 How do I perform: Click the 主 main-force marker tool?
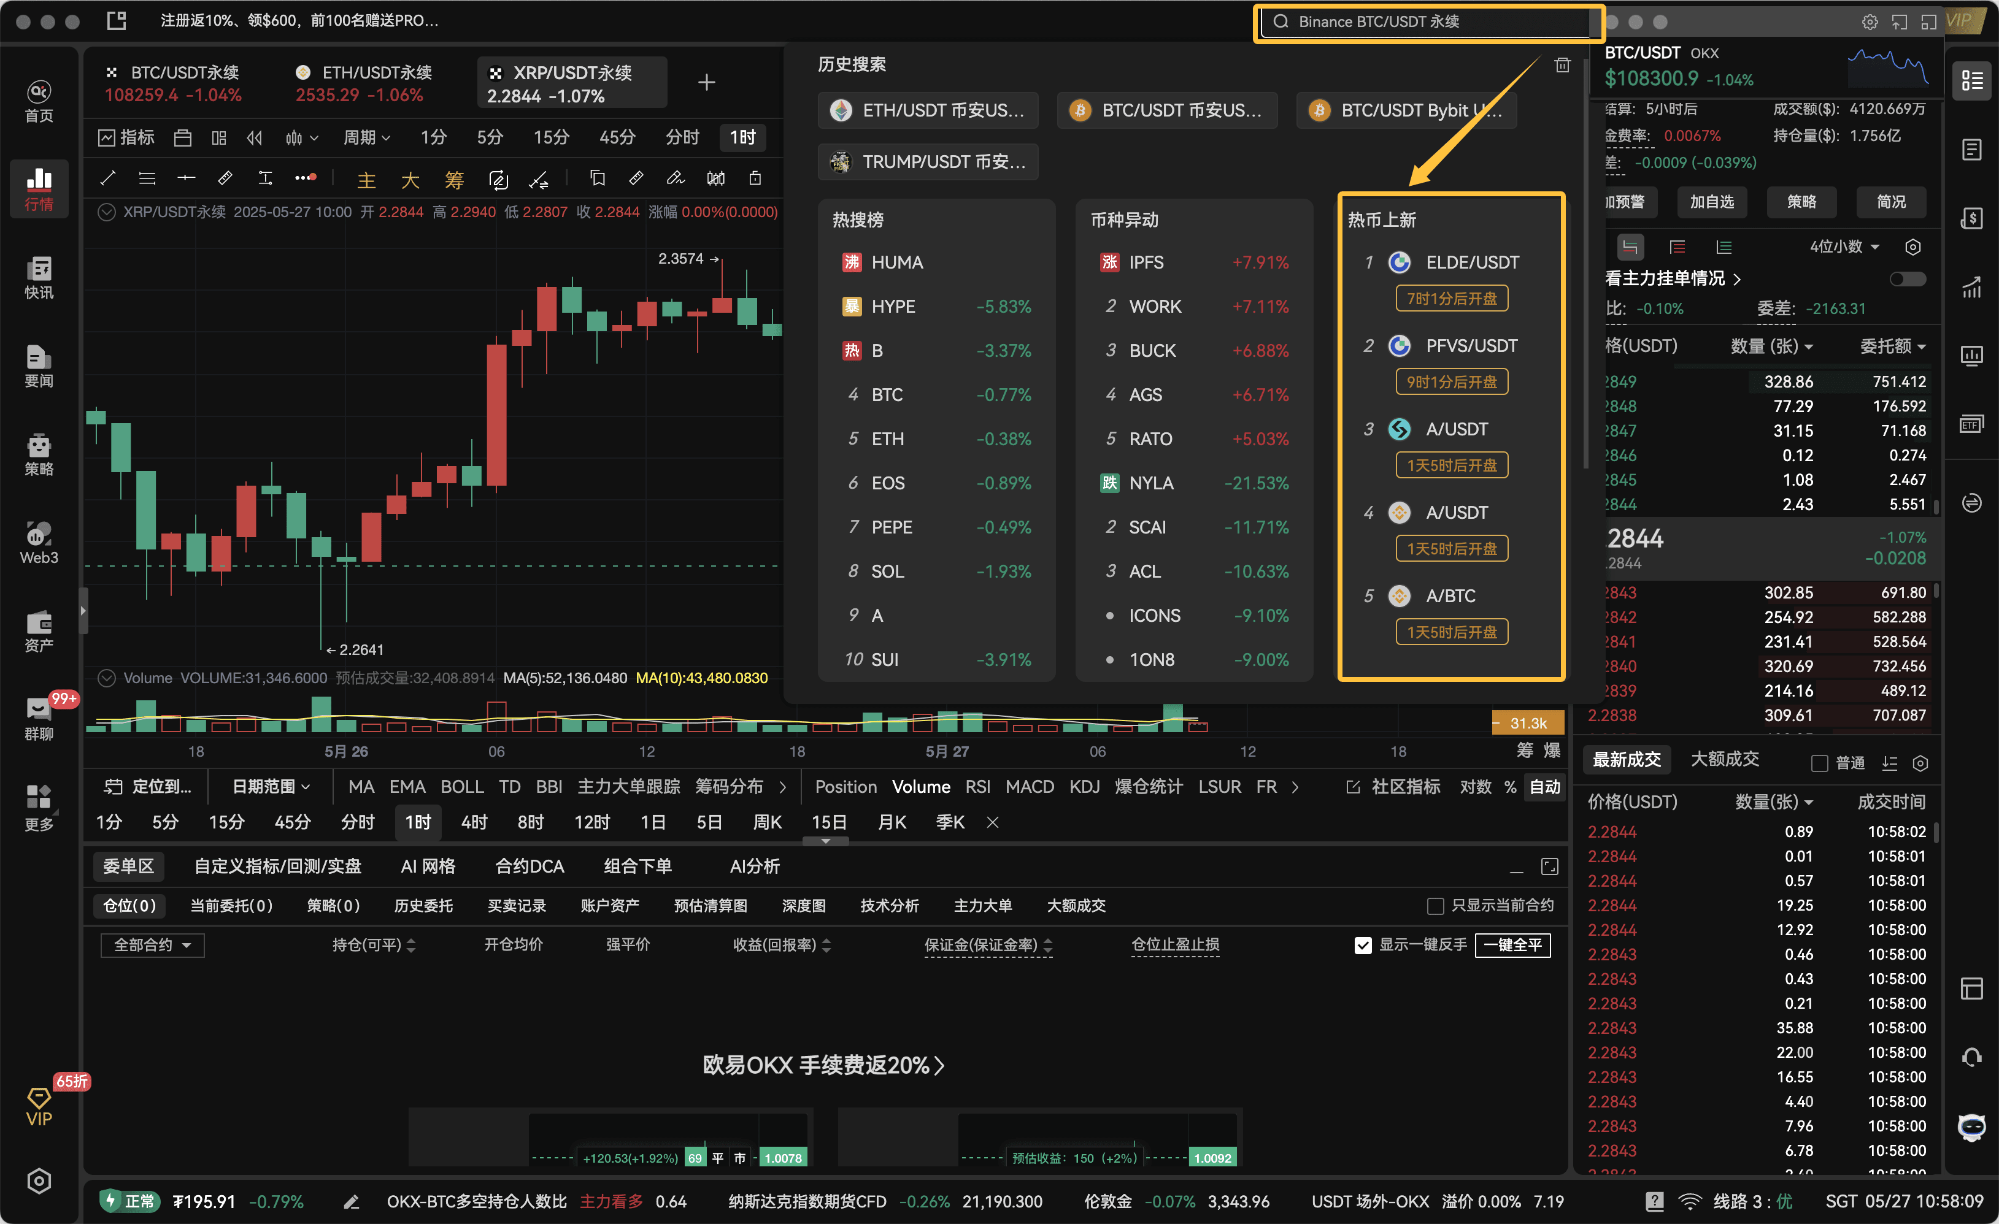coord(367,179)
